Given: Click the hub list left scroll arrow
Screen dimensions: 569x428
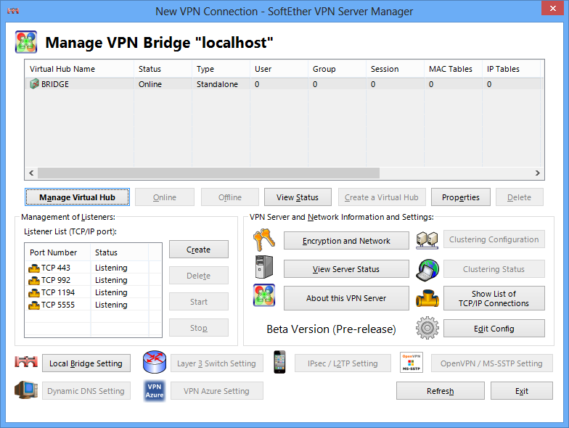Looking at the screenshot, I should tap(31, 173).
